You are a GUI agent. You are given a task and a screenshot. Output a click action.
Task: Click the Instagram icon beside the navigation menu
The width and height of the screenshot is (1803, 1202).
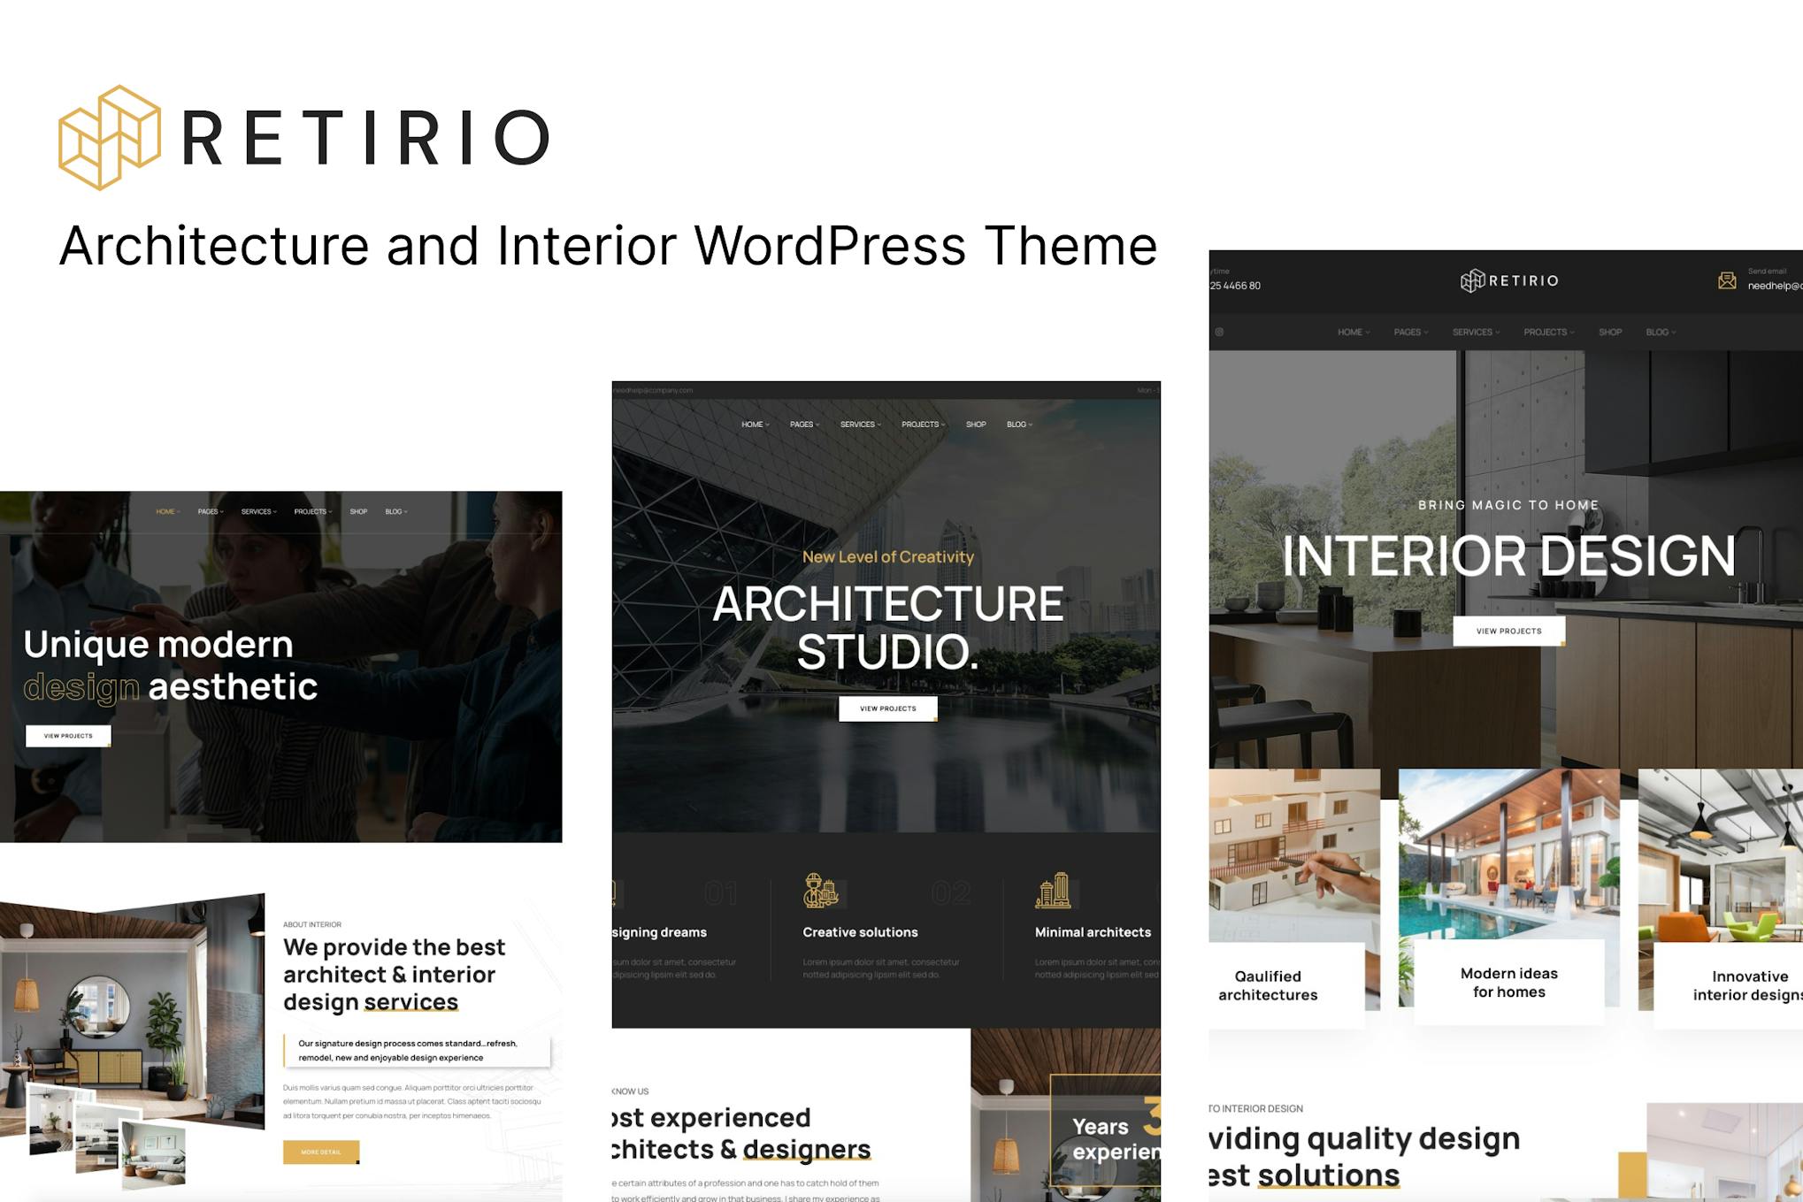tap(1218, 332)
